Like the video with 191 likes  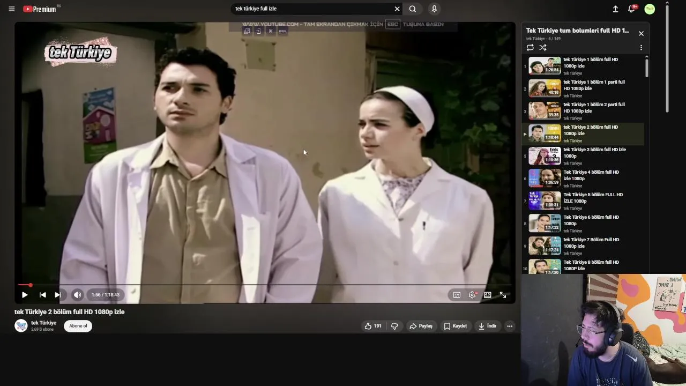(373, 326)
